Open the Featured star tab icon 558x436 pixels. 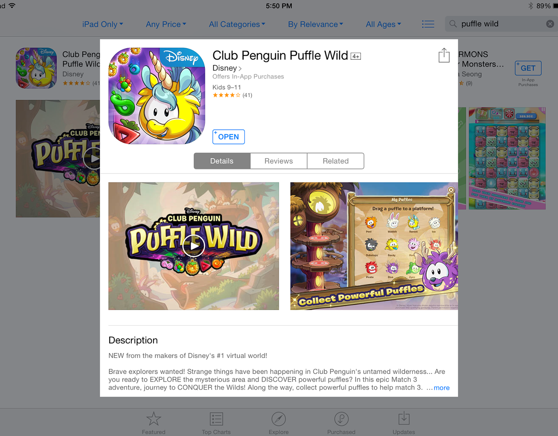click(x=153, y=419)
